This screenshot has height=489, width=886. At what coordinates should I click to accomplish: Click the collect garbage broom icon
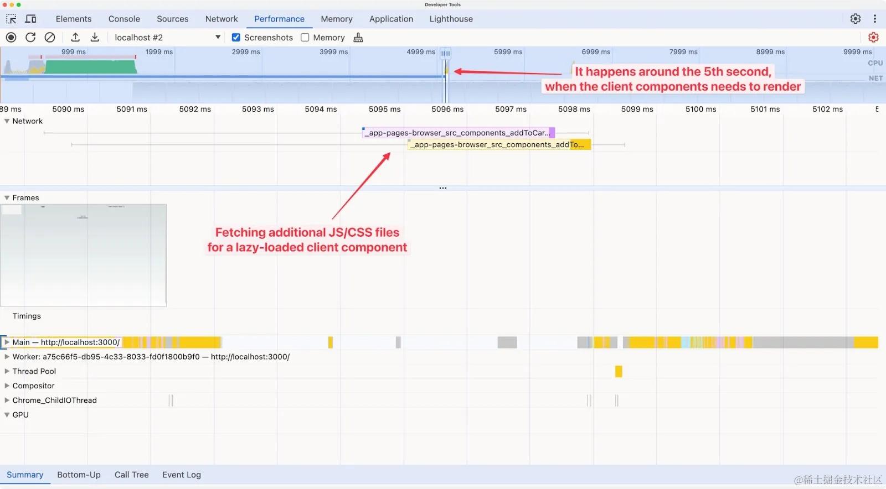coord(358,37)
